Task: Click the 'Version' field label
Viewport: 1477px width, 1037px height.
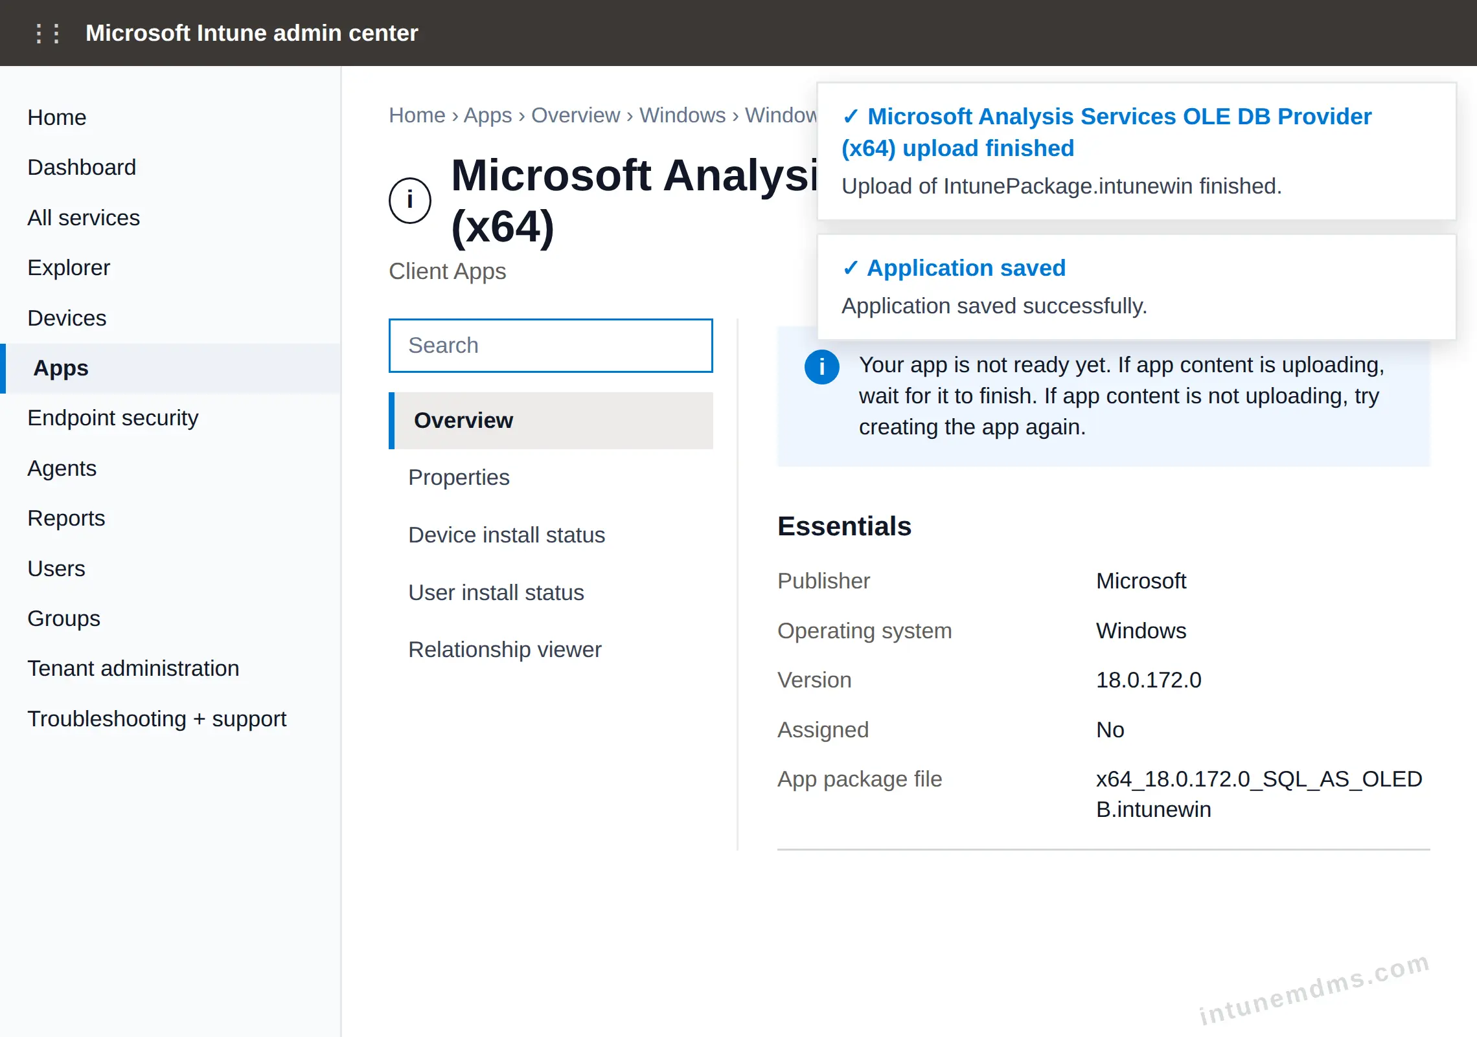Action: (x=814, y=680)
